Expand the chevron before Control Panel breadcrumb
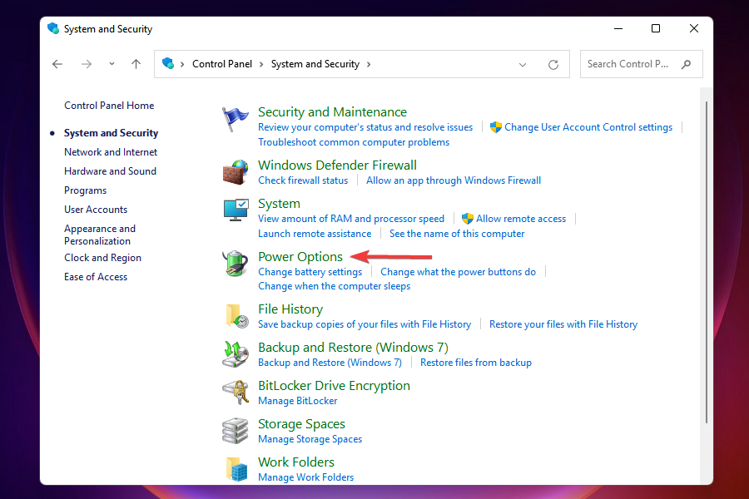The height and width of the screenshot is (499, 749). (x=182, y=64)
